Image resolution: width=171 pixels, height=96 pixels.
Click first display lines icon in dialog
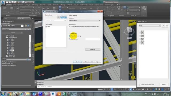pyautogui.click(x=59, y=17)
